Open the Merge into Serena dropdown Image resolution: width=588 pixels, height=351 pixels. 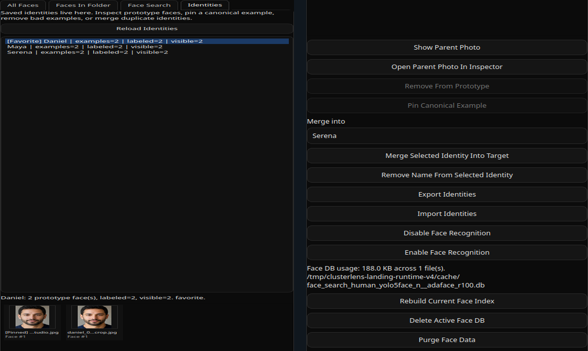click(x=447, y=136)
